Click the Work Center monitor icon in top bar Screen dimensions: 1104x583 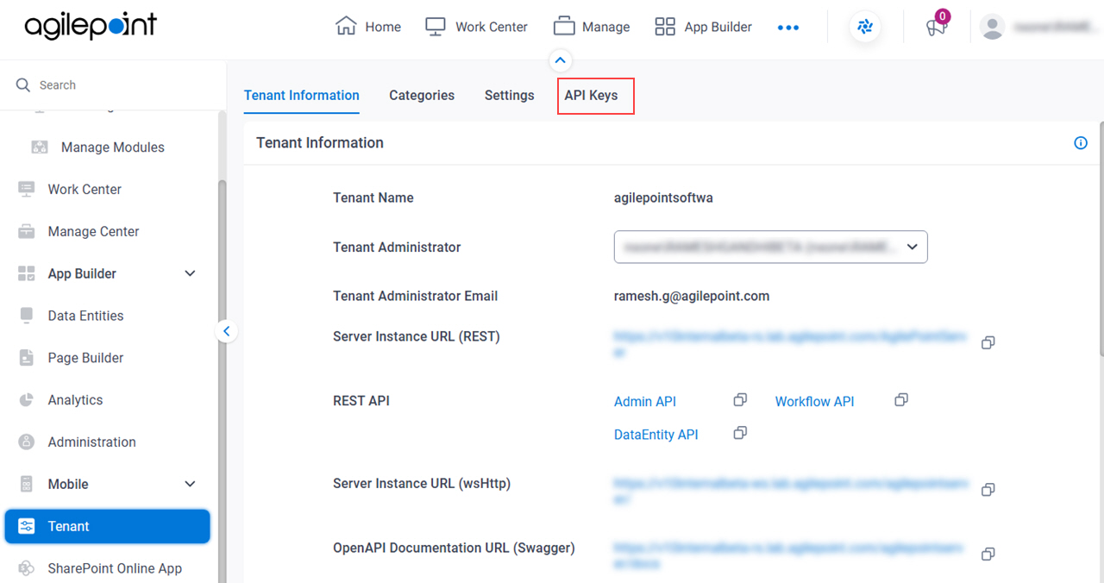point(436,27)
